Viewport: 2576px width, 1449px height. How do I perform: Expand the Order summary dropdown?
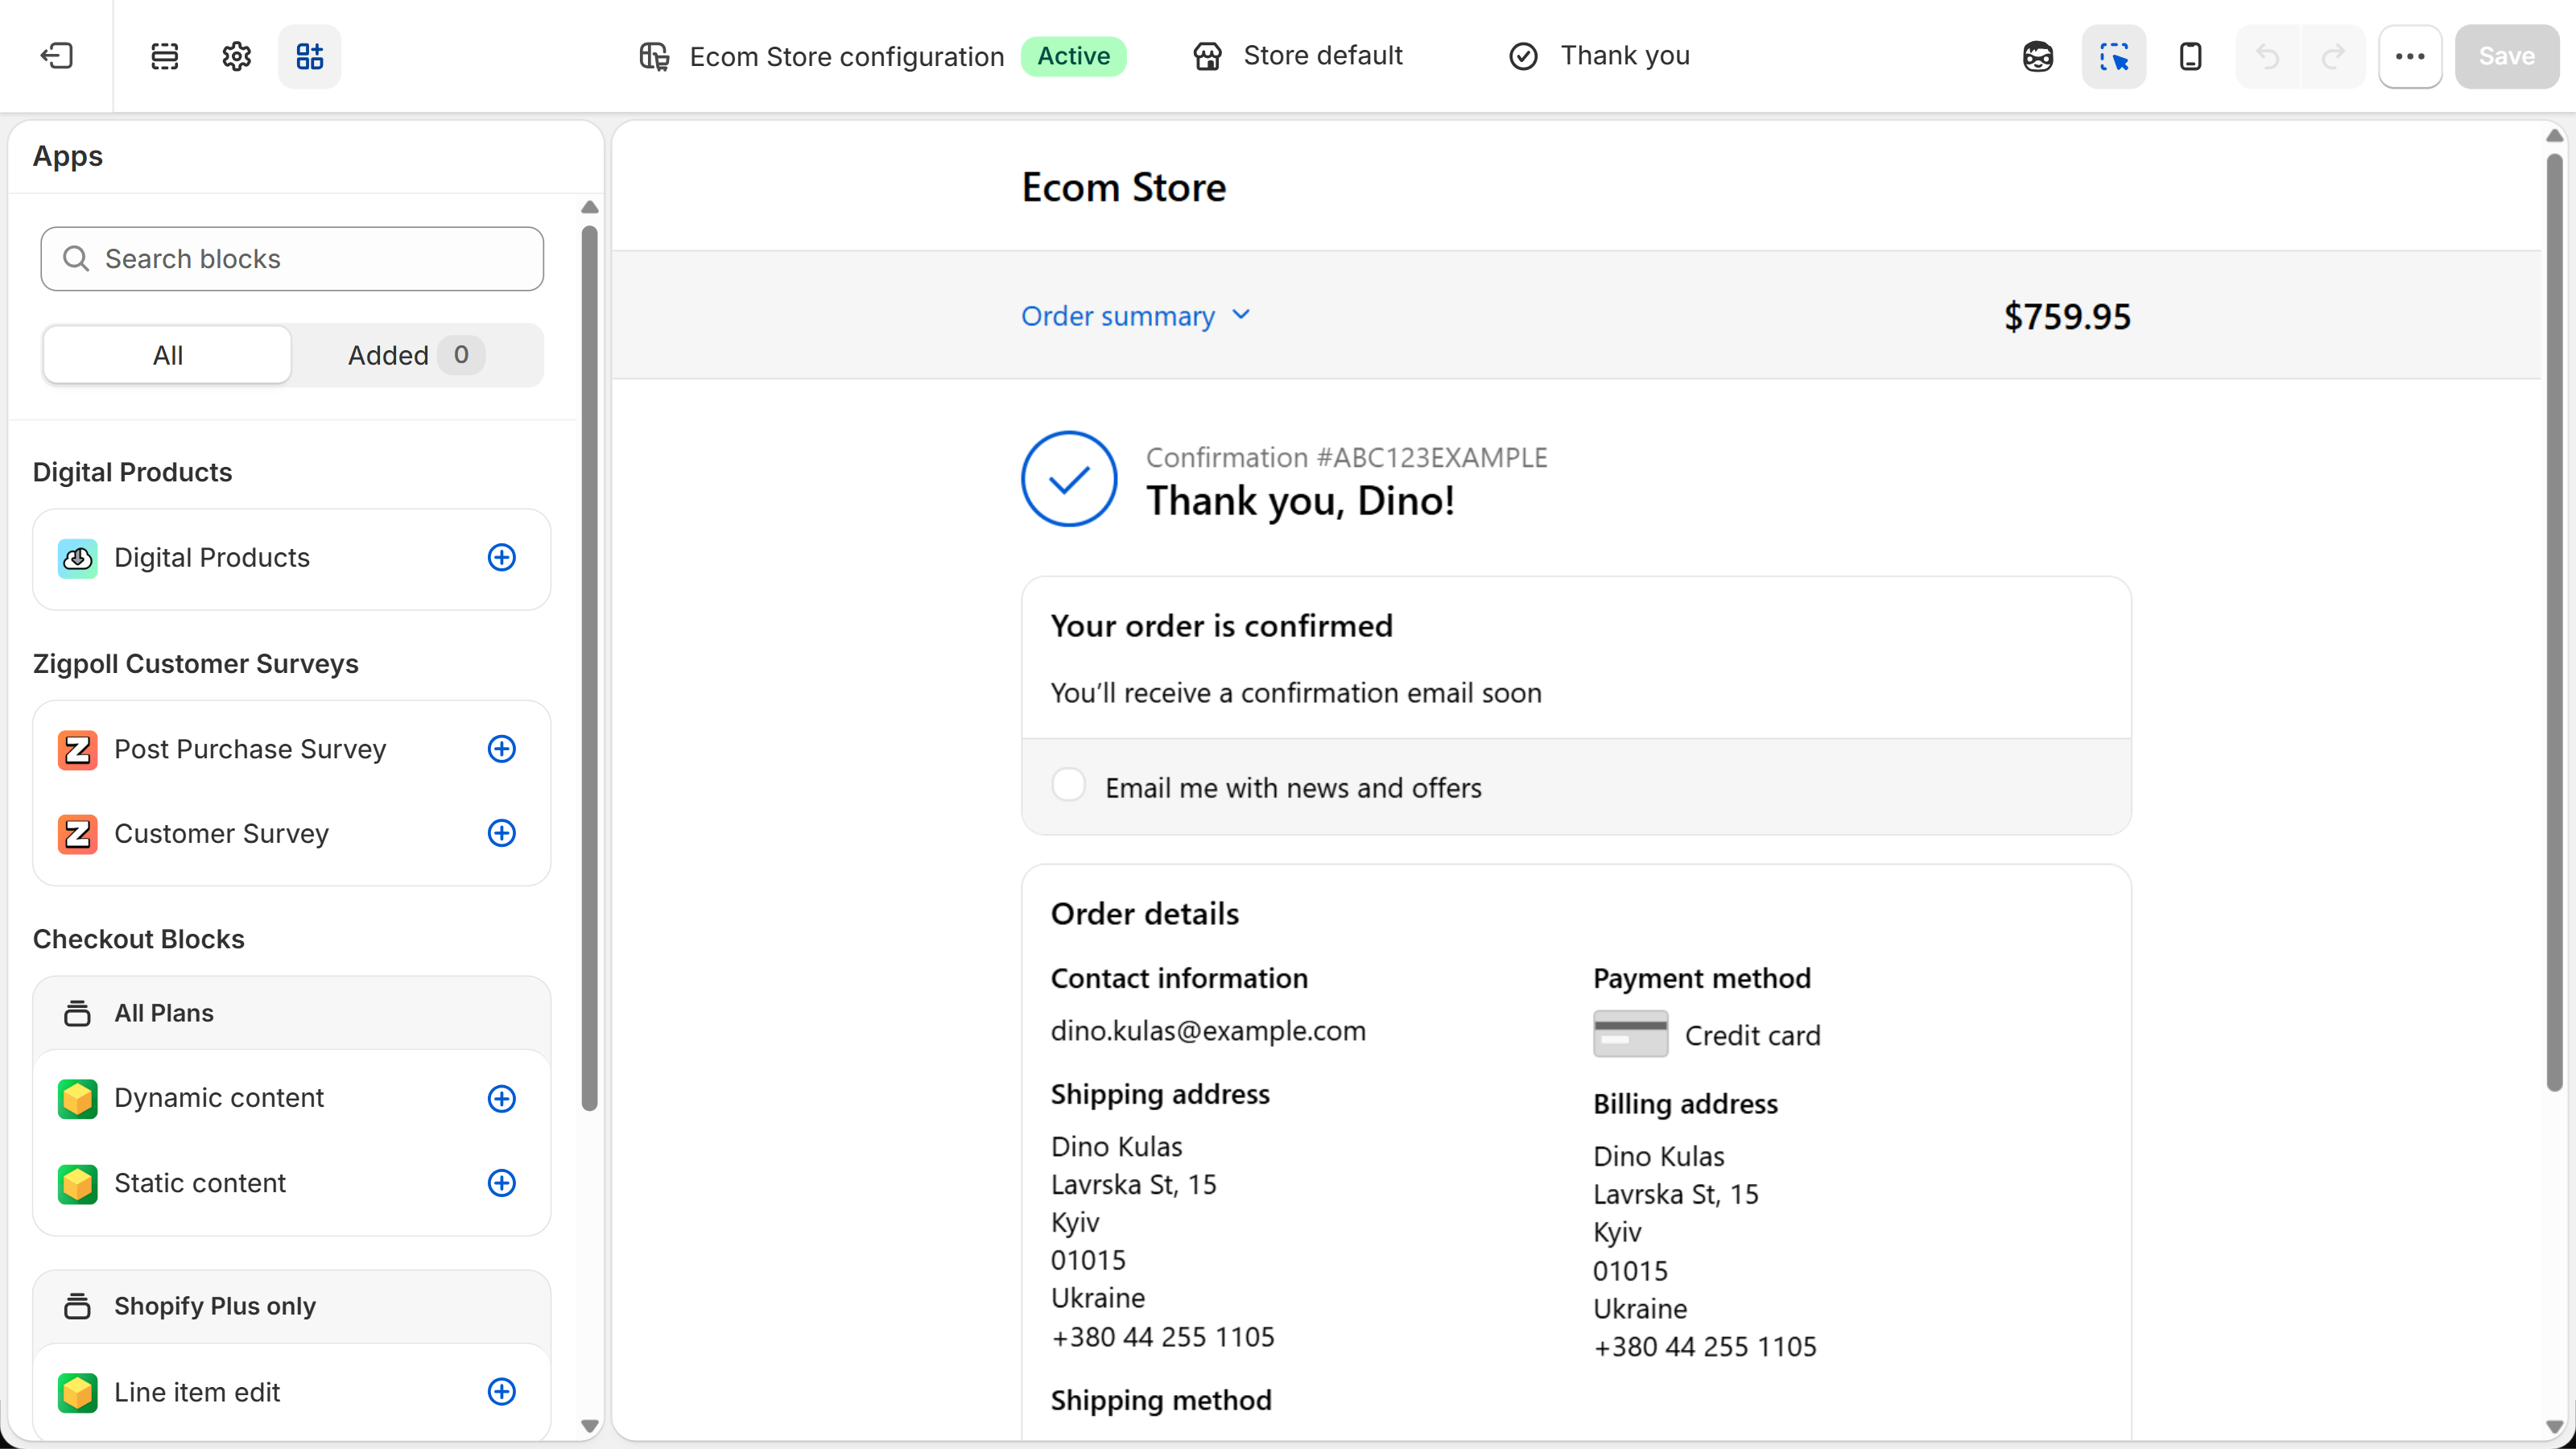coord(1136,316)
